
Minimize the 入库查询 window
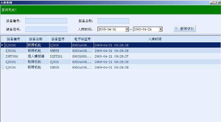tap(211, 3)
